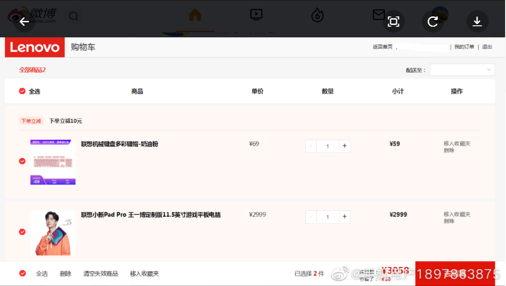Open 小新Pad Pro product thumbnail
The height and width of the screenshot is (286, 506).
[53, 233]
